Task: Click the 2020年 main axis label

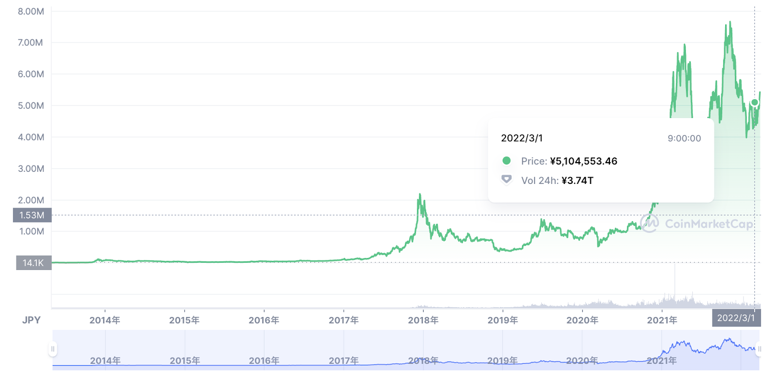Action: tap(582, 320)
